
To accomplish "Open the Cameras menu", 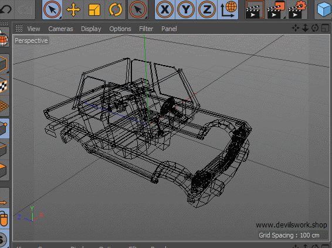I will [60, 29].
